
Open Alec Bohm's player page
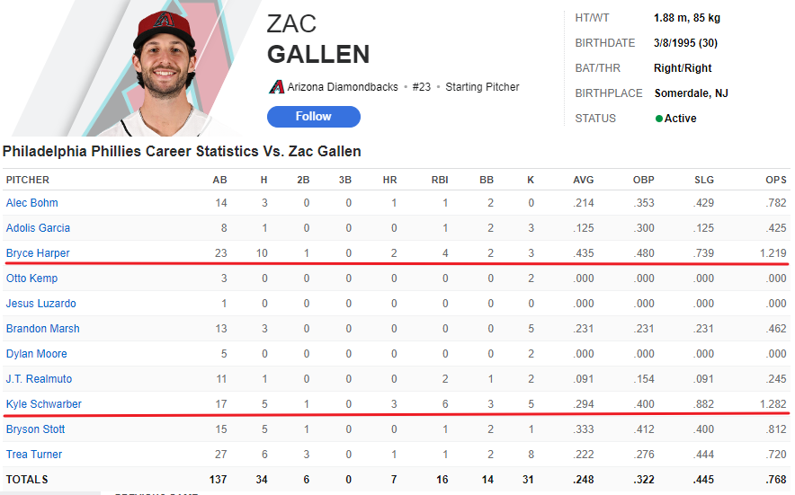pyautogui.click(x=31, y=203)
